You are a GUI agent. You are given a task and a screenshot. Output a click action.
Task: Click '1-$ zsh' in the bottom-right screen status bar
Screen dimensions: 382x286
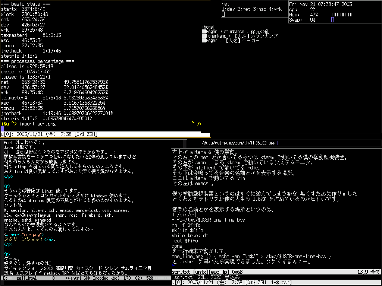[281, 282]
